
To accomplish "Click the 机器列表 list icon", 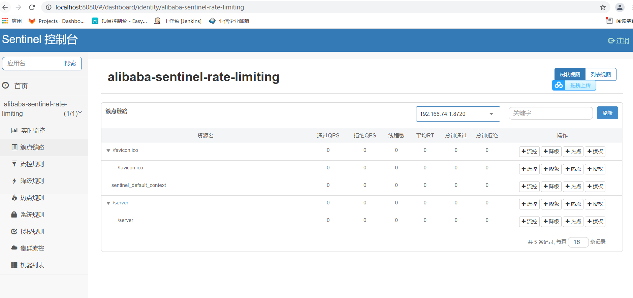I will pyautogui.click(x=14, y=265).
